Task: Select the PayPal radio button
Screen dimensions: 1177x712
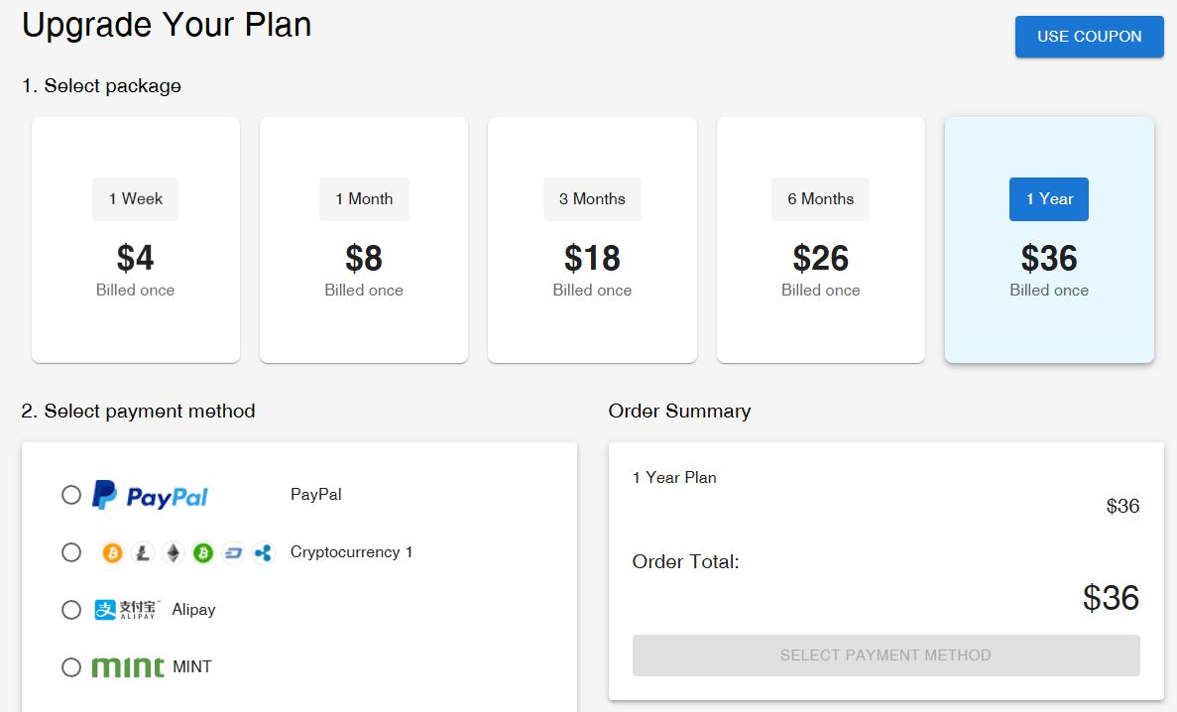Action: coord(71,495)
